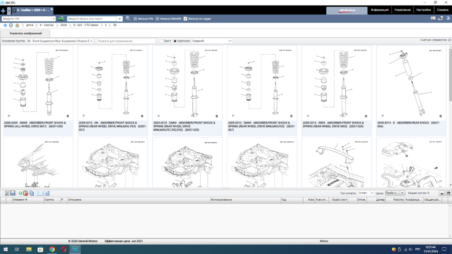
Task: Switch to the K - Cadillac > 2009 tab
Action: (x=33, y=10)
